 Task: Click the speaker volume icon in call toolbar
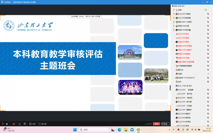point(7,124)
